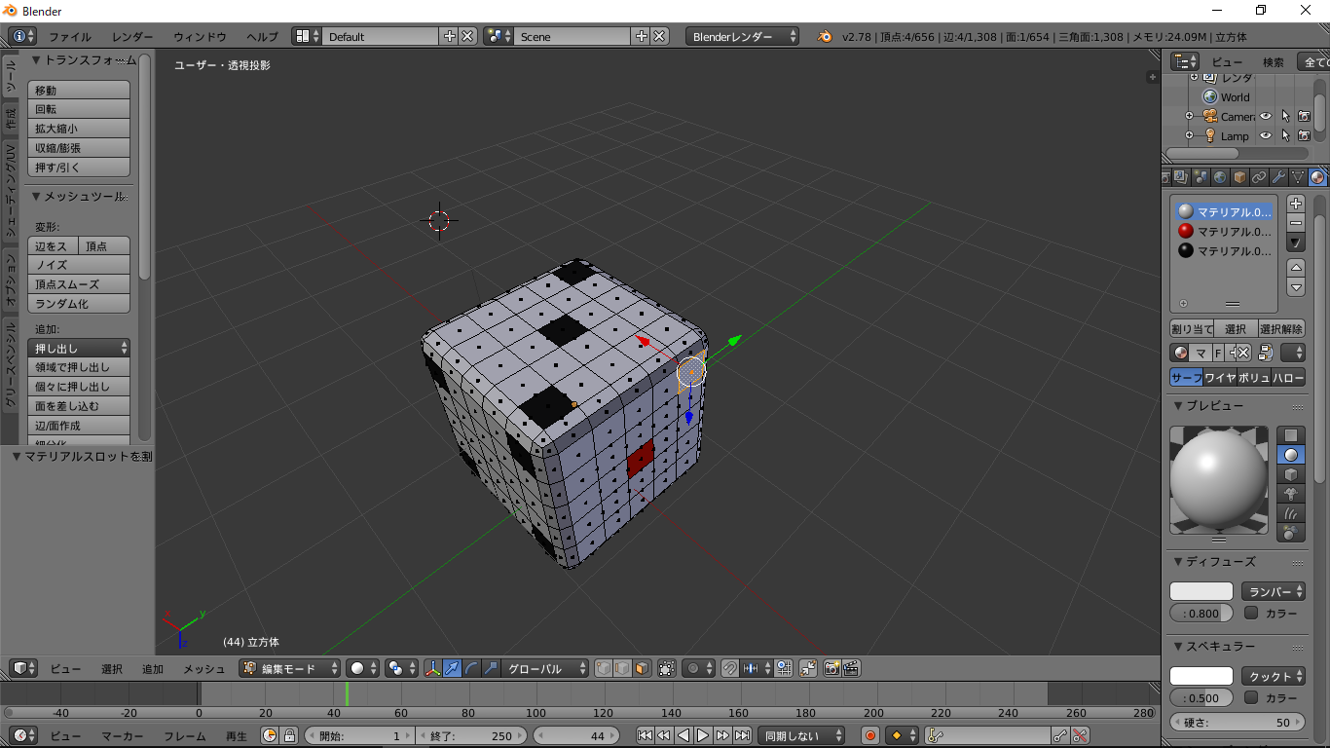This screenshot has width=1330, height=748.
Task: Click the diffuse color swatch
Action: (x=1201, y=592)
